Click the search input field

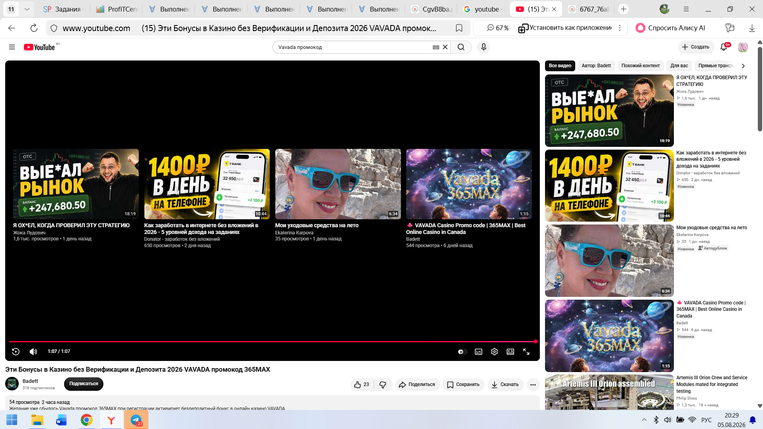click(354, 47)
